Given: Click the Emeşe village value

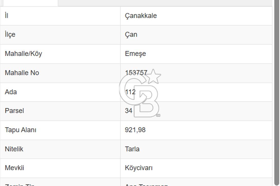Looking at the screenshot, I should coord(136,54).
